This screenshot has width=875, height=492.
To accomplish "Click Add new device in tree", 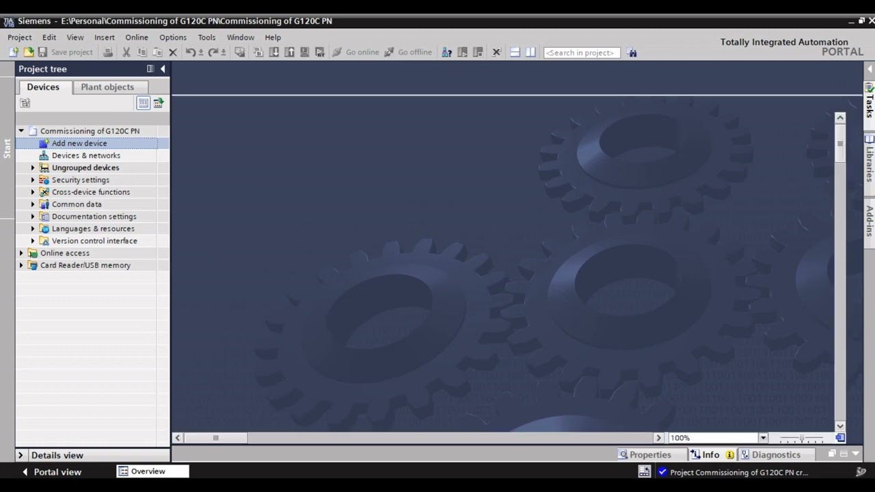I will pos(79,143).
